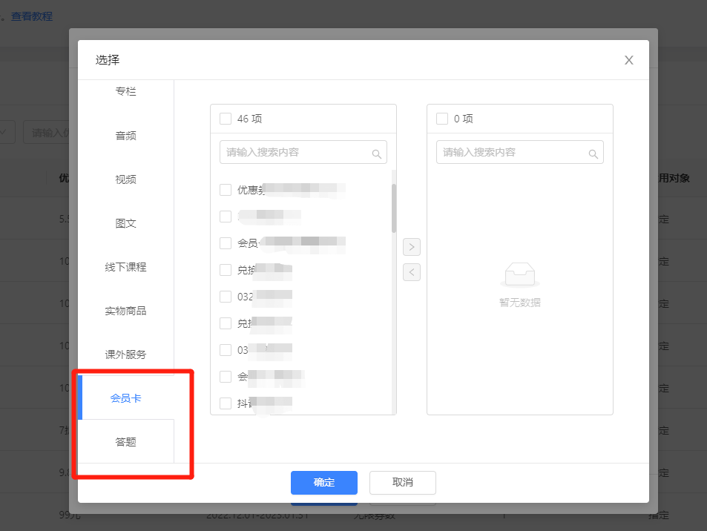
Task: Check the checkbox on the 会员 list item
Action: (x=226, y=243)
